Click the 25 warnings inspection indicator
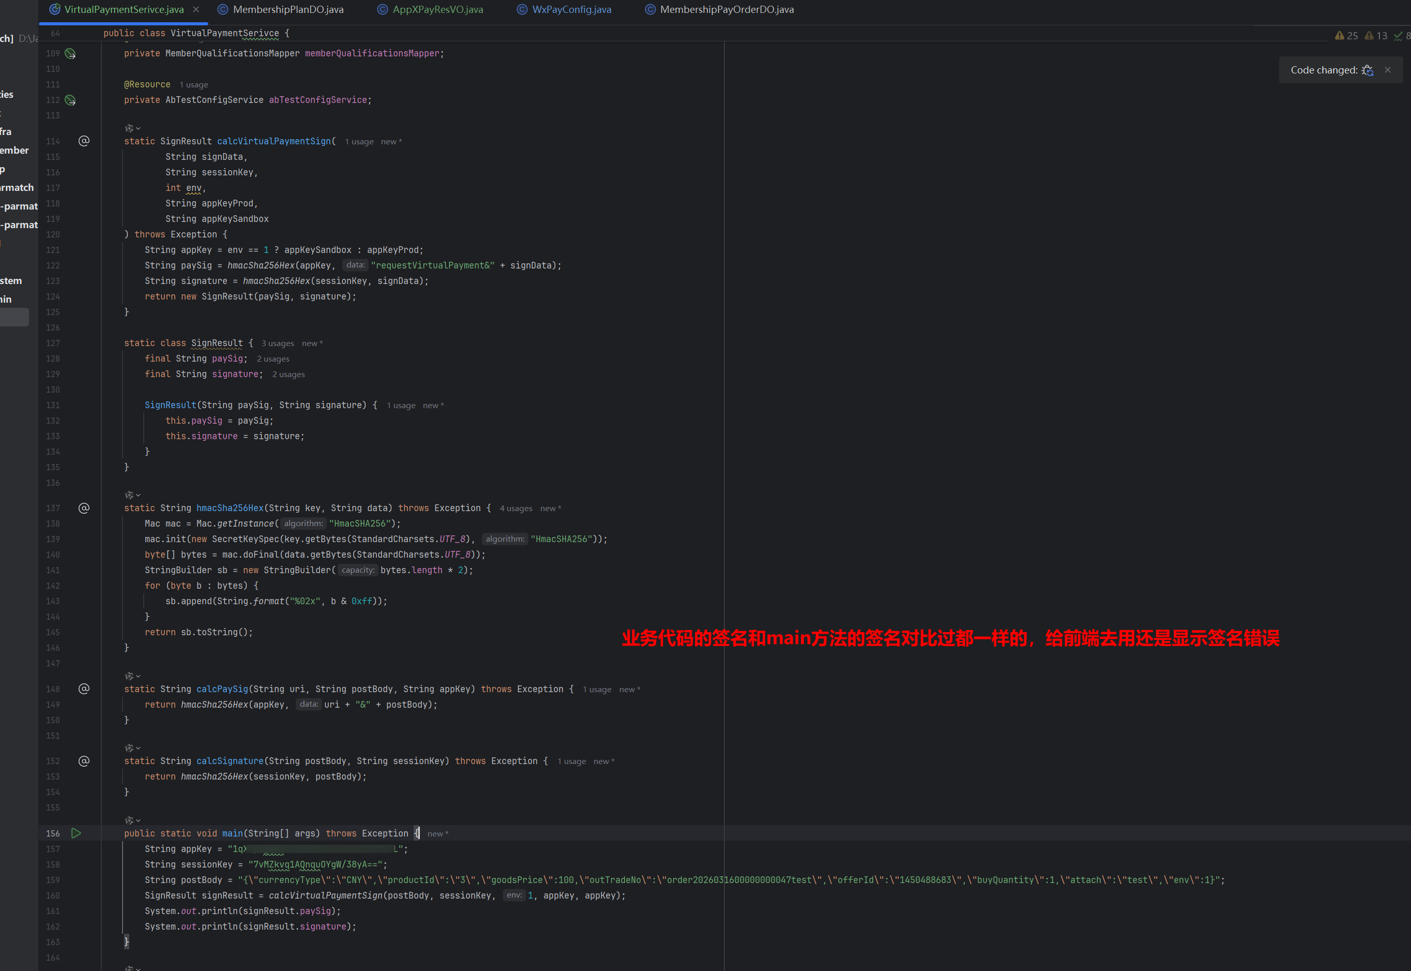The height and width of the screenshot is (971, 1411). (x=1346, y=36)
